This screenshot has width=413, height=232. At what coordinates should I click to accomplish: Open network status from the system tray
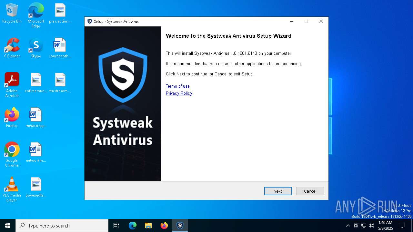click(x=364, y=226)
